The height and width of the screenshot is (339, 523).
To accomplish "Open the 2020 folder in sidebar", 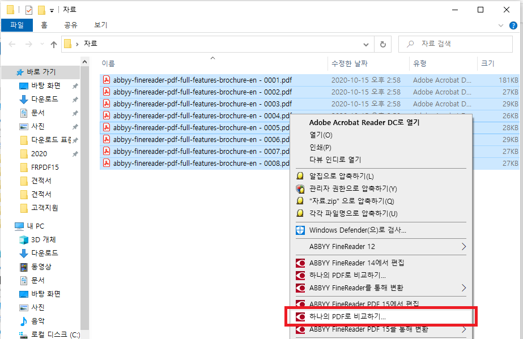I will coord(39,154).
